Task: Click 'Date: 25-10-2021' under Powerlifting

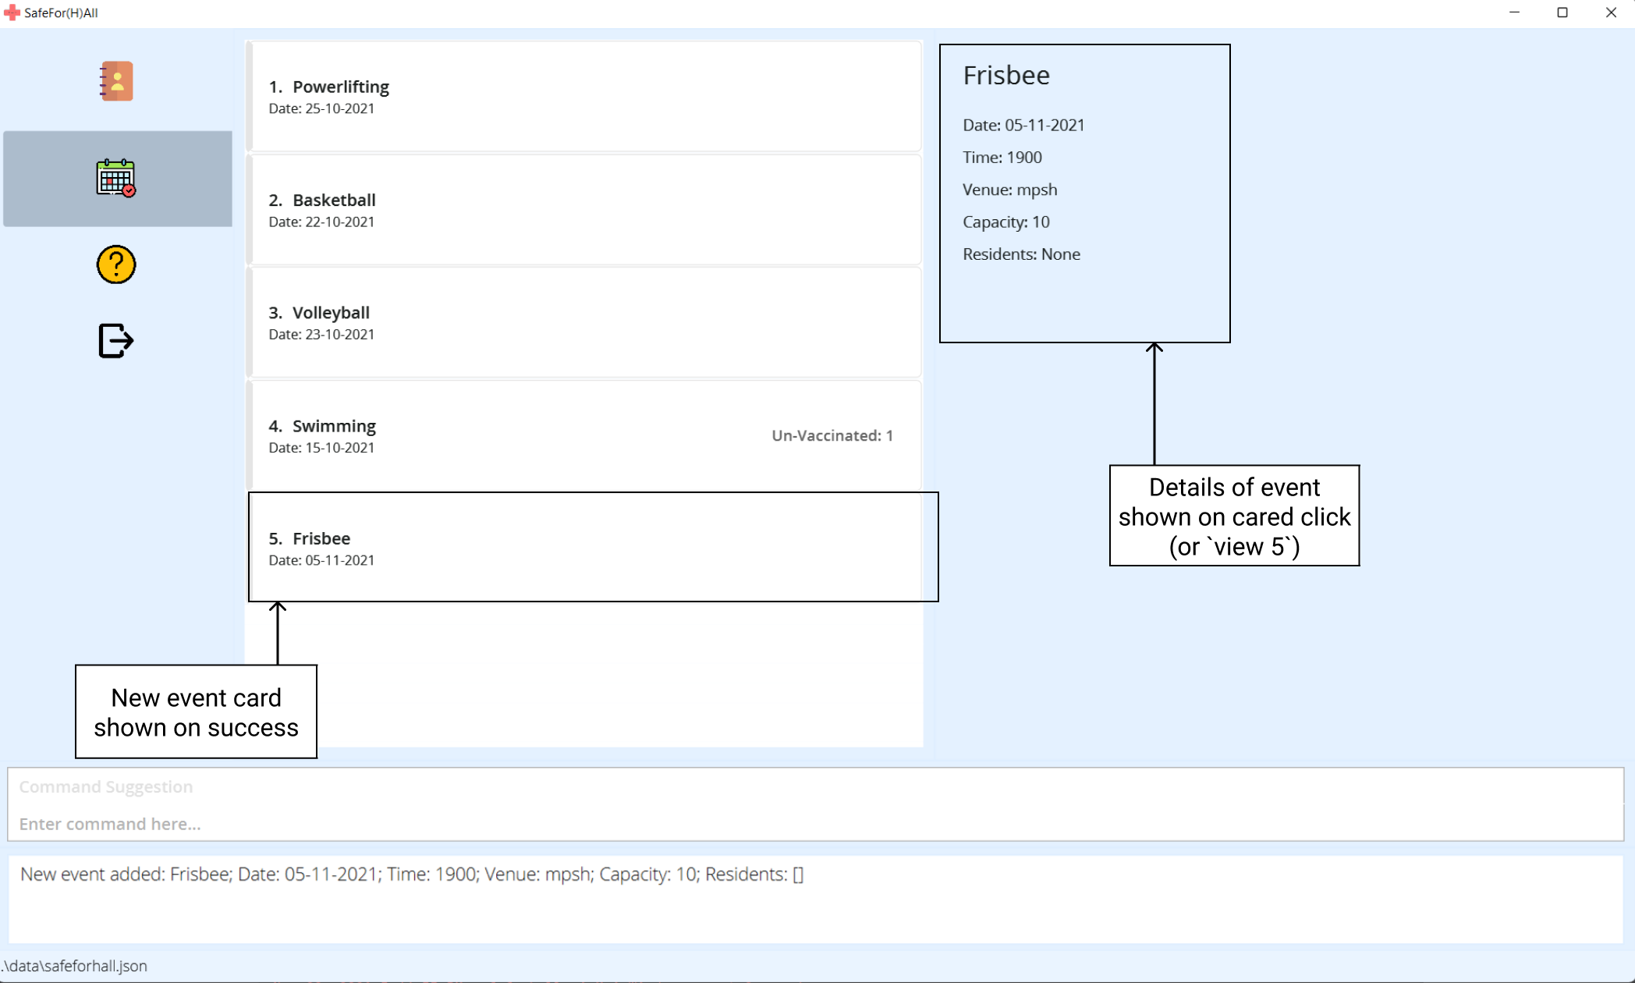Action: coord(321,108)
